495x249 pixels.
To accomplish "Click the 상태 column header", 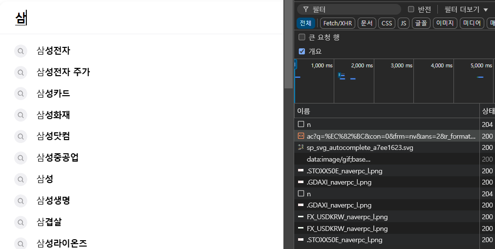I will (488, 111).
